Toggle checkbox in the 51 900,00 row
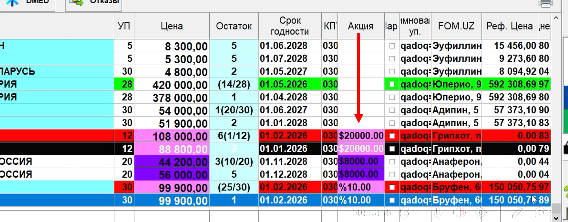The image size is (568, 222). (x=392, y=123)
